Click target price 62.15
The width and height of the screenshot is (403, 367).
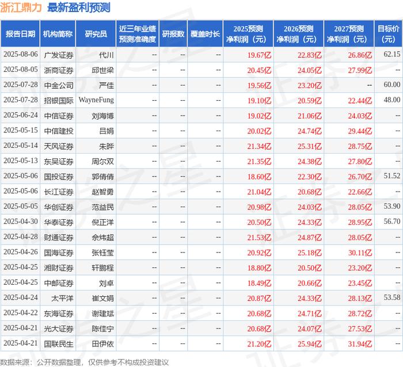[392, 55]
